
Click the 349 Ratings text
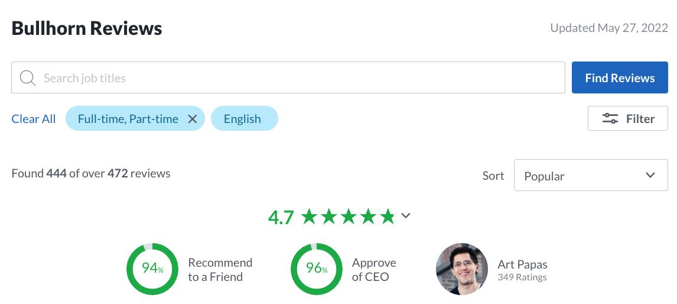pyautogui.click(x=522, y=277)
